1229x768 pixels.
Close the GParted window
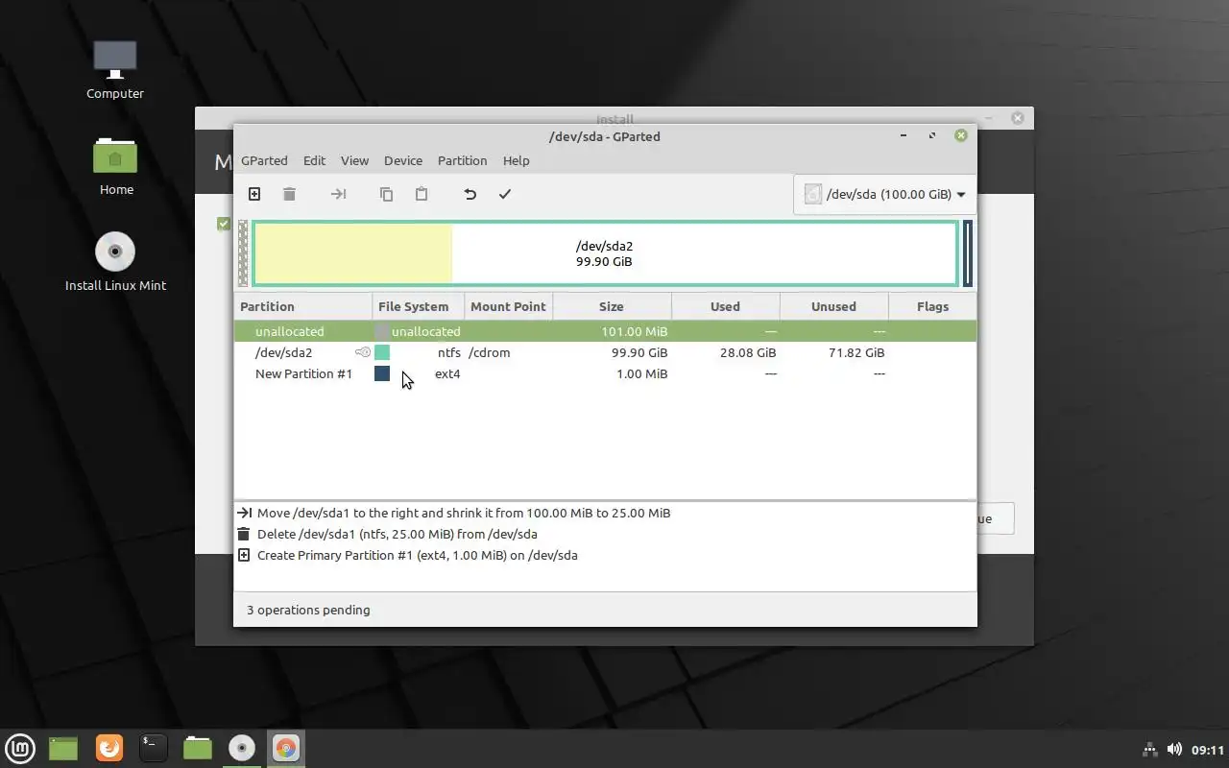click(x=960, y=135)
